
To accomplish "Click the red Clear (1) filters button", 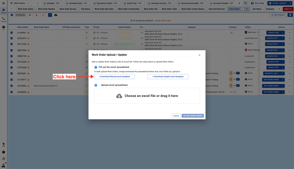I will point(288,9).
